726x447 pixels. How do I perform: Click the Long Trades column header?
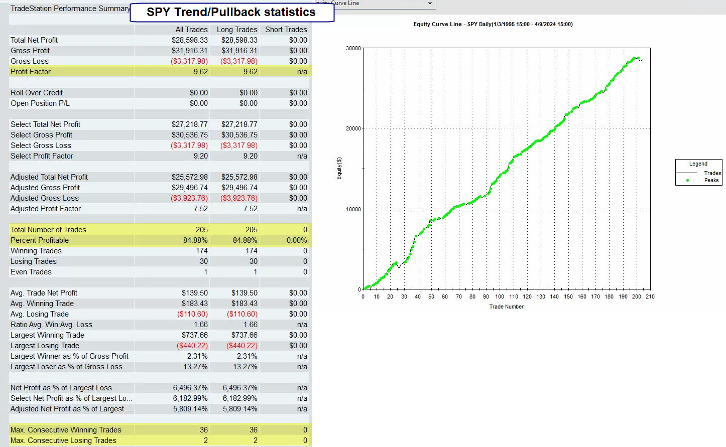[x=237, y=30]
